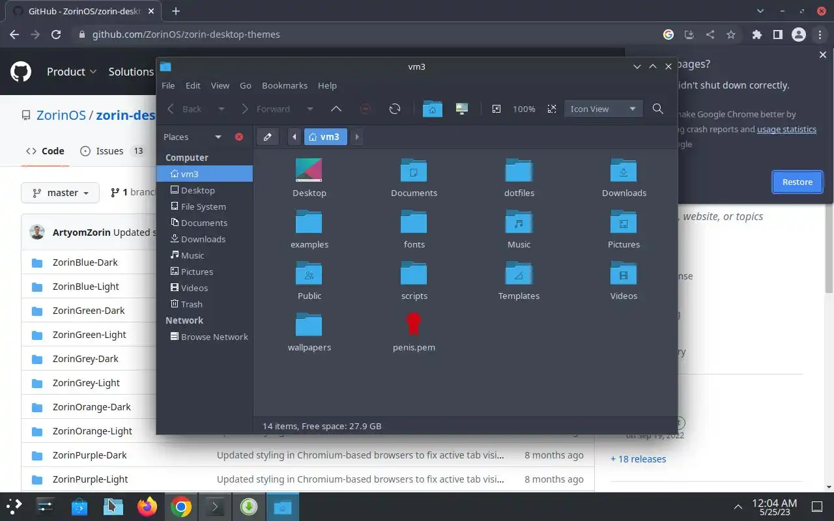Bookmark this page with star icon
Image resolution: width=834 pixels, height=521 pixels.
(x=731, y=35)
